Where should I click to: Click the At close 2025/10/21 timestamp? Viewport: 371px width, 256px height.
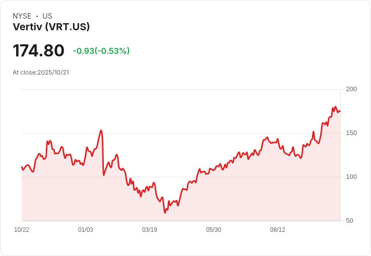click(x=41, y=73)
